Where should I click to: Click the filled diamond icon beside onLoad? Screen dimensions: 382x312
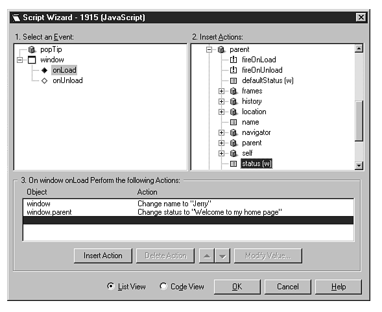[44, 70]
